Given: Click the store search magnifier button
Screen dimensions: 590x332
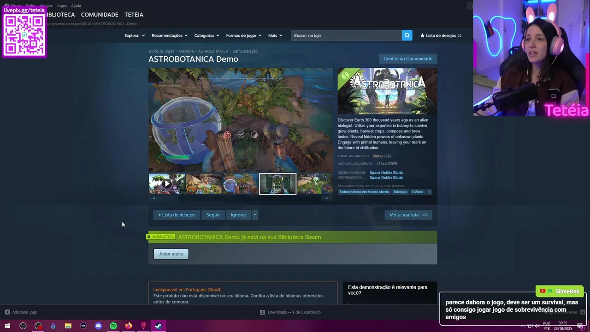Looking at the screenshot, I should (407, 36).
